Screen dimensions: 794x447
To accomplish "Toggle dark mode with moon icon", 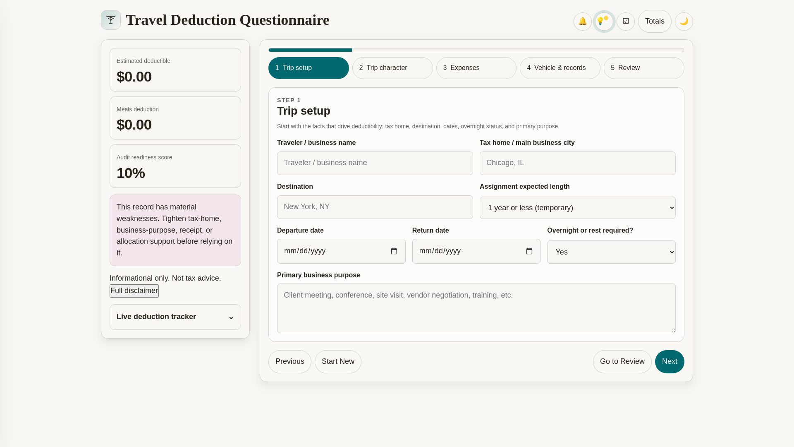I will (684, 22).
